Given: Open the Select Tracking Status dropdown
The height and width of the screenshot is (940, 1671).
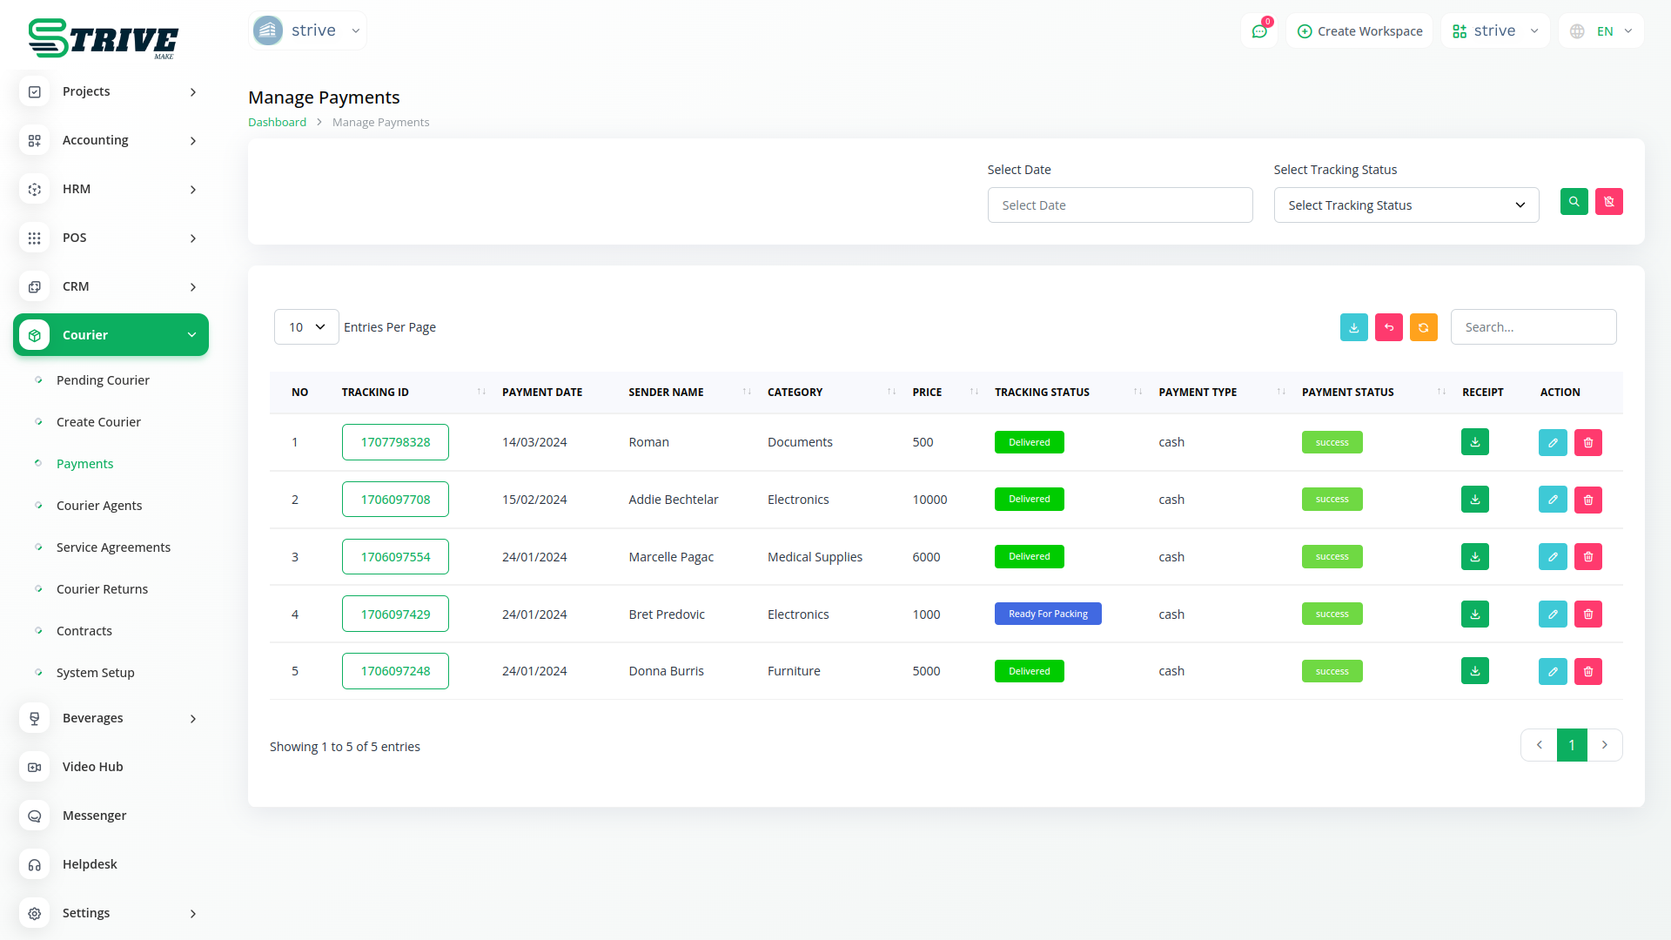Looking at the screenshot, I should pyautogui.click(x=1406, y=205).
